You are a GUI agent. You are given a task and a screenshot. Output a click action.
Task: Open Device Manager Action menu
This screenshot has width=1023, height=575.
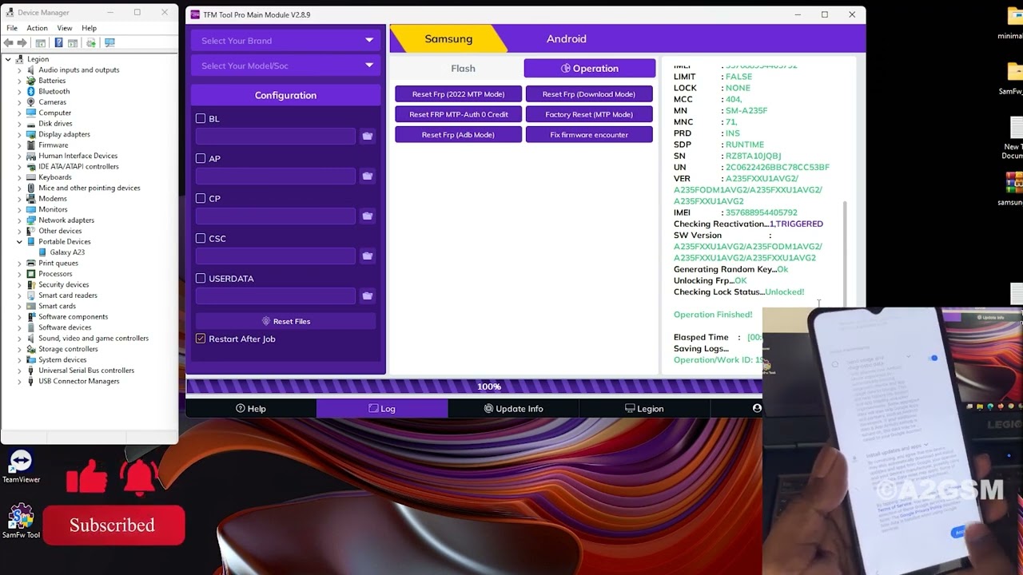(37, 28)
